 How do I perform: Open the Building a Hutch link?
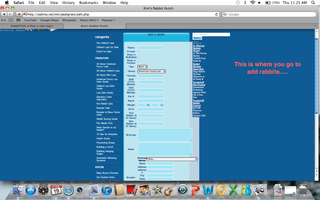pos(105,147)
